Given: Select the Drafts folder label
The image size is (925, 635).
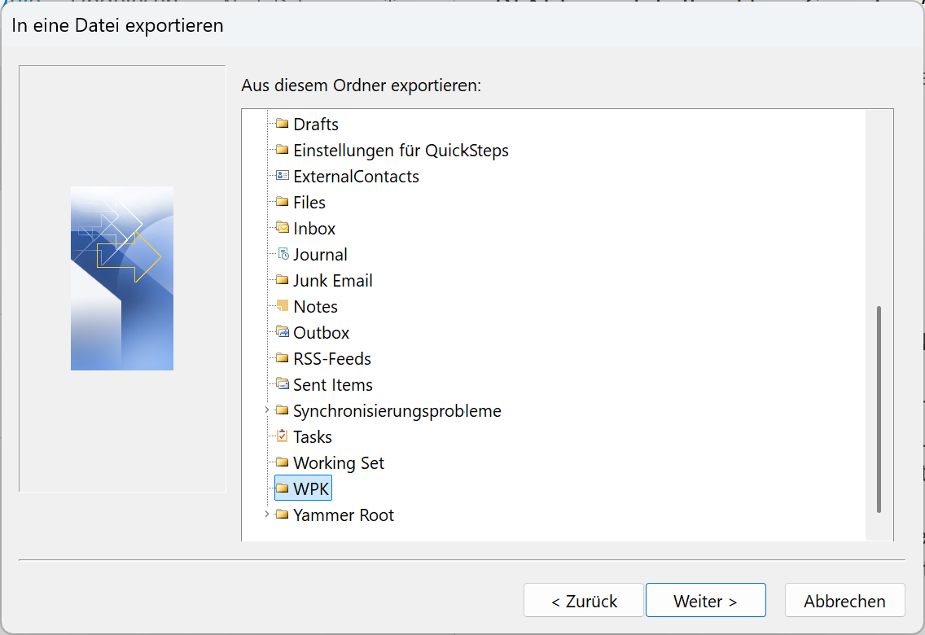Looking at the screenshot, I should tap(316, 125).
